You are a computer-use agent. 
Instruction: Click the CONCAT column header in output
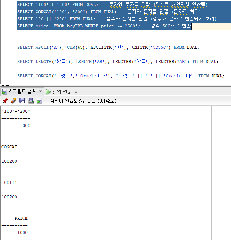coord(9,147)
